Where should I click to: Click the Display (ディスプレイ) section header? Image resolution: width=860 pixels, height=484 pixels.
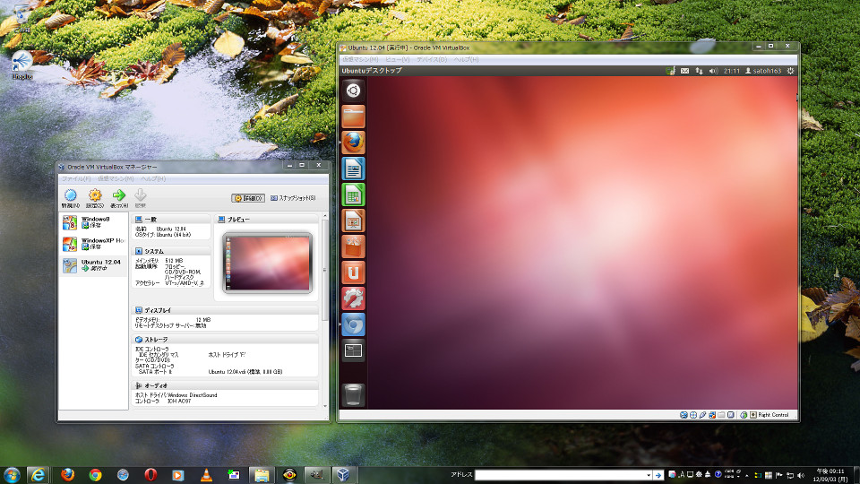(225, 310)
